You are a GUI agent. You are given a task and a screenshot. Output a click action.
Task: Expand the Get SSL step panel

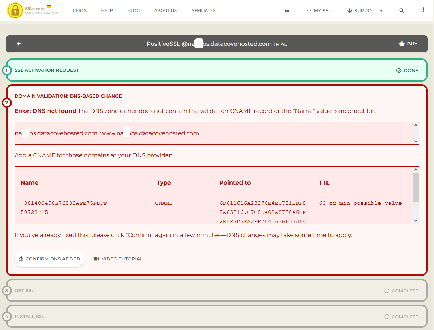[x=216, y=291]
